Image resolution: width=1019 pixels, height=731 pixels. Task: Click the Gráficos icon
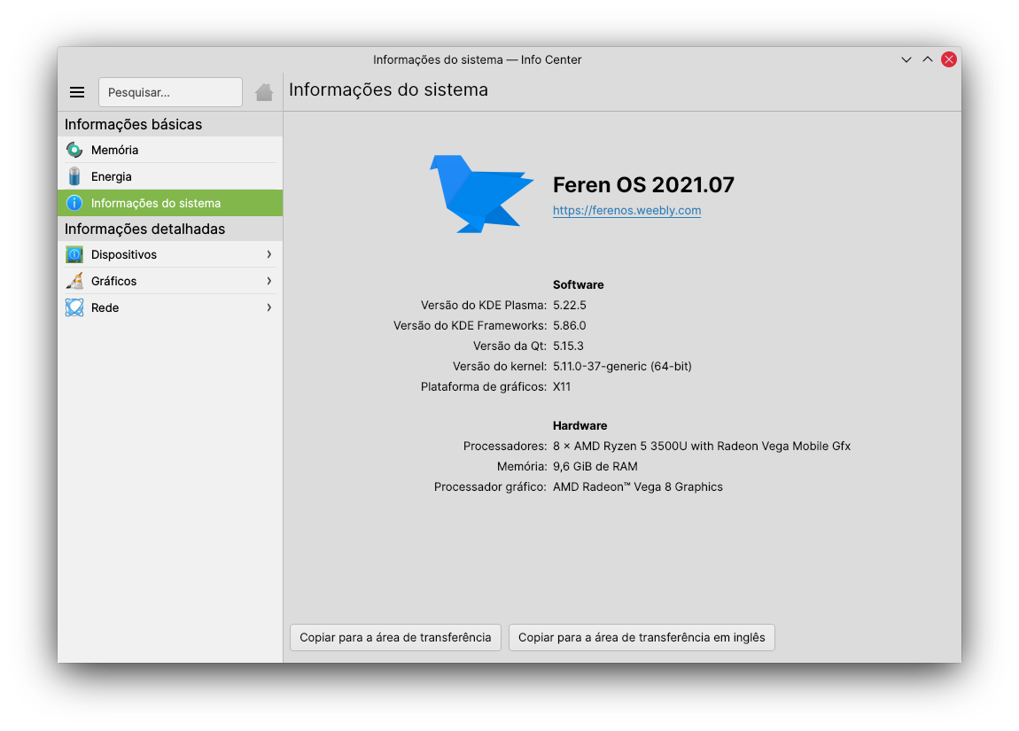74,282
